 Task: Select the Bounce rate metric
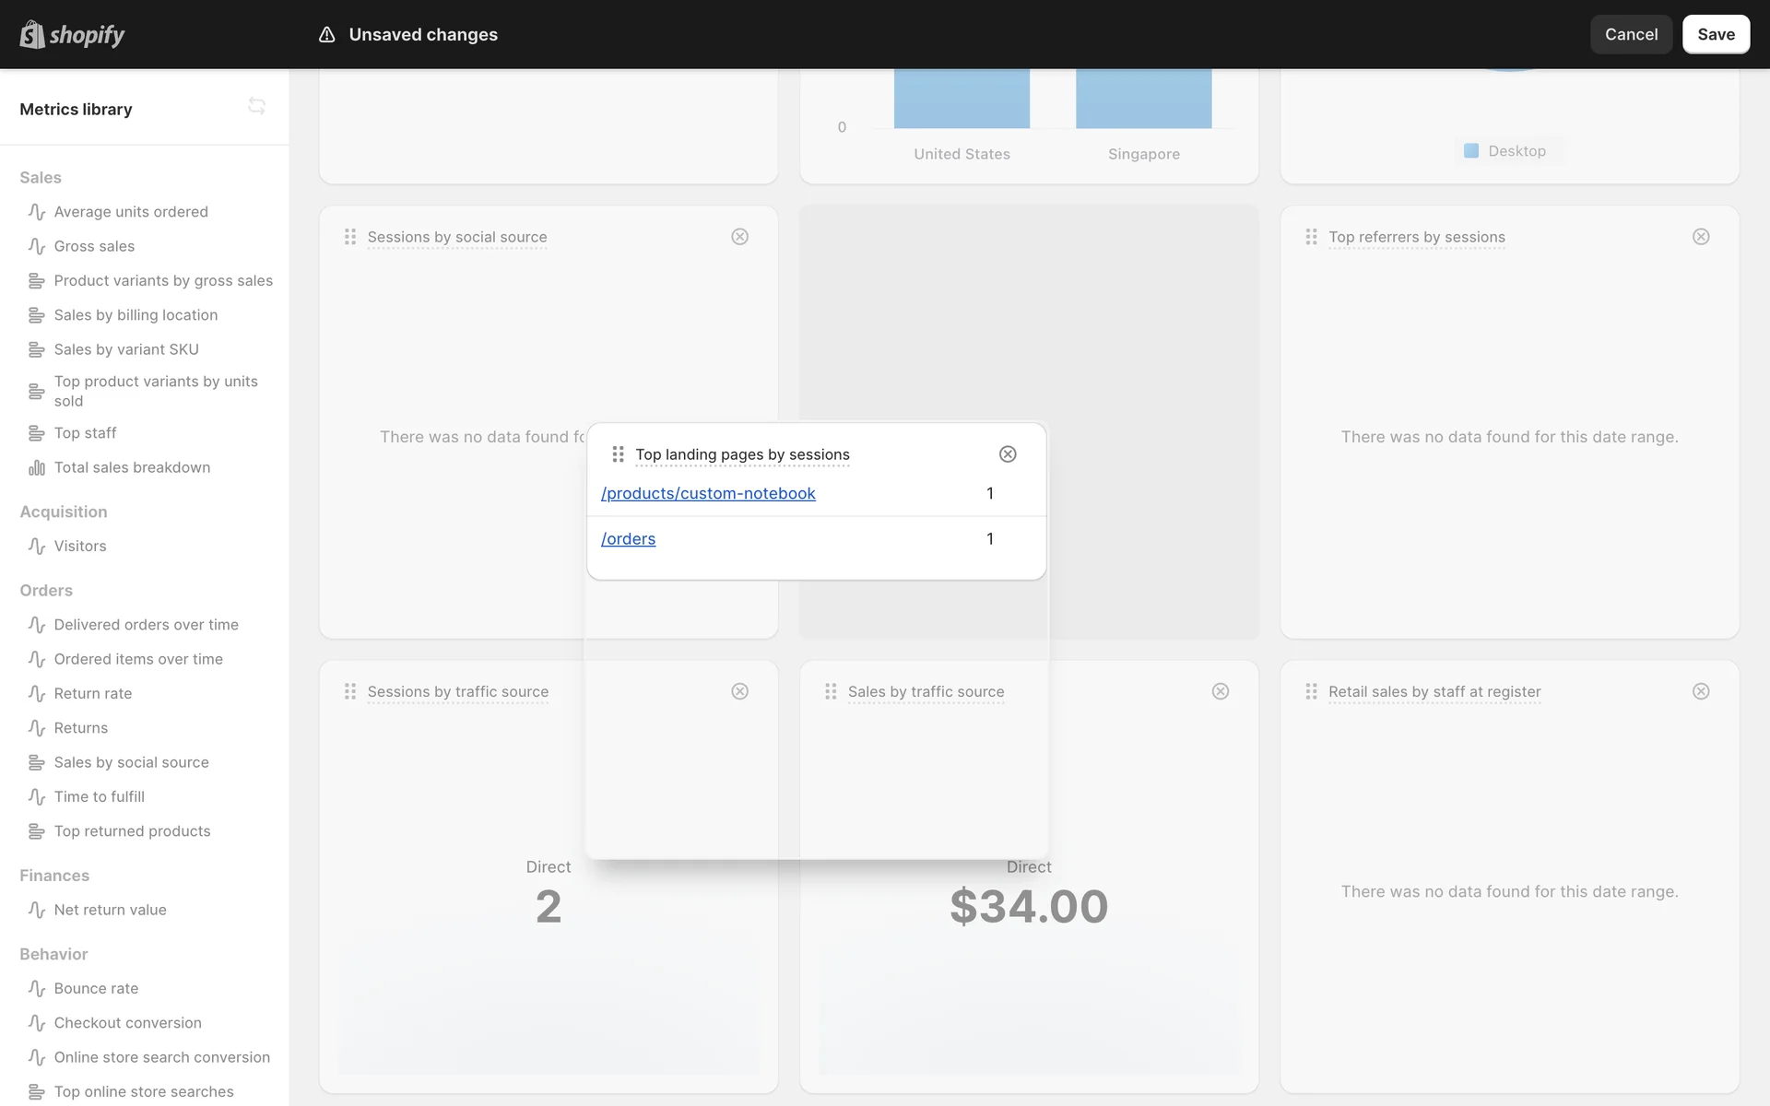coord(96,988)
